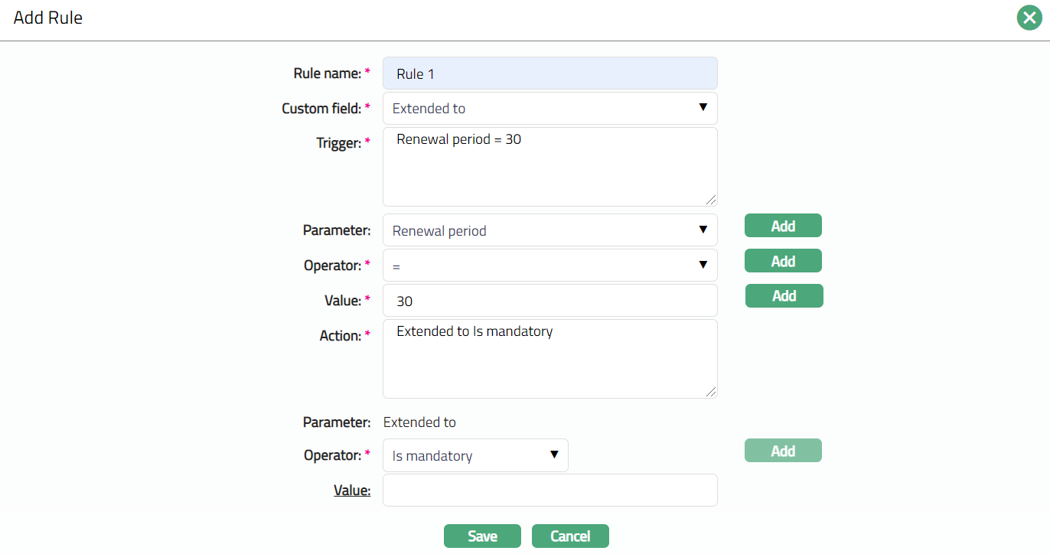Expand the Parameter dropdown showing Renewal period

coord(549,230)
